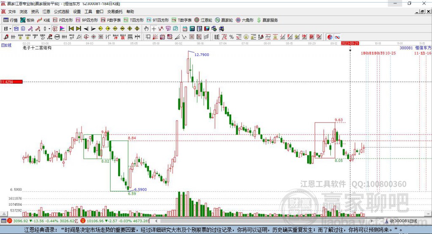Toggle the blue infinity symbol icon

tap(337, 37)
